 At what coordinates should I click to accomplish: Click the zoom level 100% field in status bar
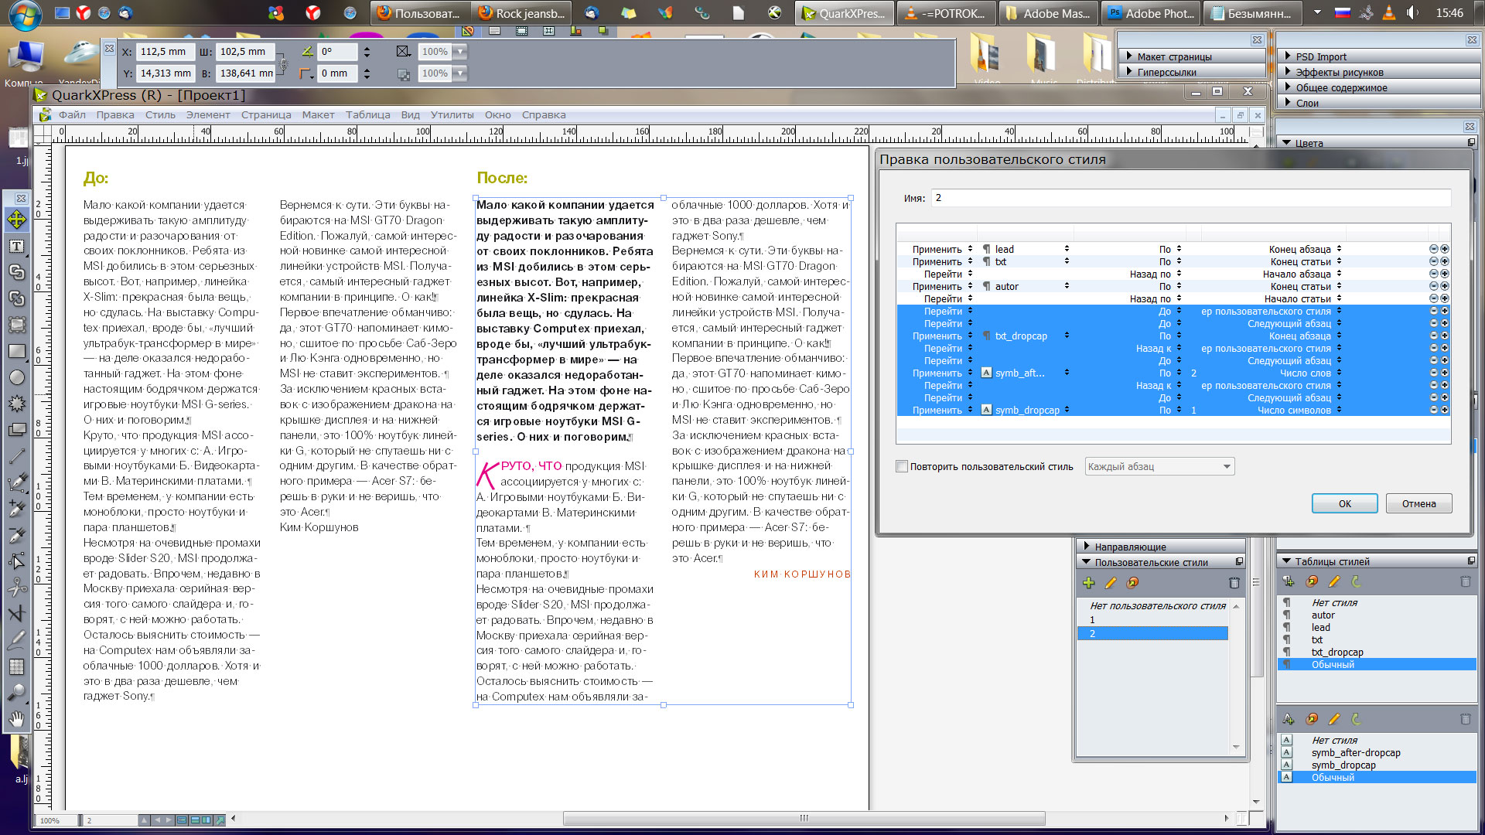tap(56, 820)
